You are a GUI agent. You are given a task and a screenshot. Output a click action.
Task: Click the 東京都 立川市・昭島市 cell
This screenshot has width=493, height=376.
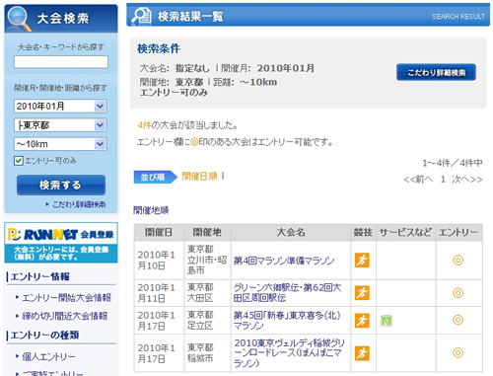pos(207,261)
